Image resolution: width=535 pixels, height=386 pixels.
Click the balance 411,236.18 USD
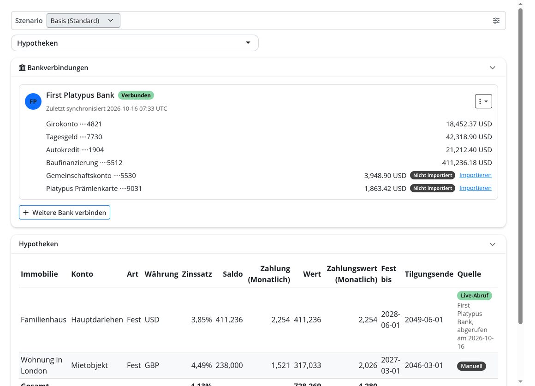click(x=467, y=163)
